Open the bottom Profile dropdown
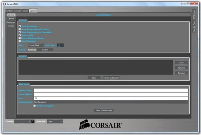201x135 pixels. [x=22, y=121]
